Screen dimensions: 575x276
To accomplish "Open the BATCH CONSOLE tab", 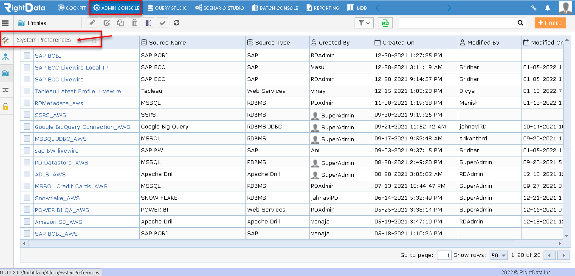I will point(275,8).
